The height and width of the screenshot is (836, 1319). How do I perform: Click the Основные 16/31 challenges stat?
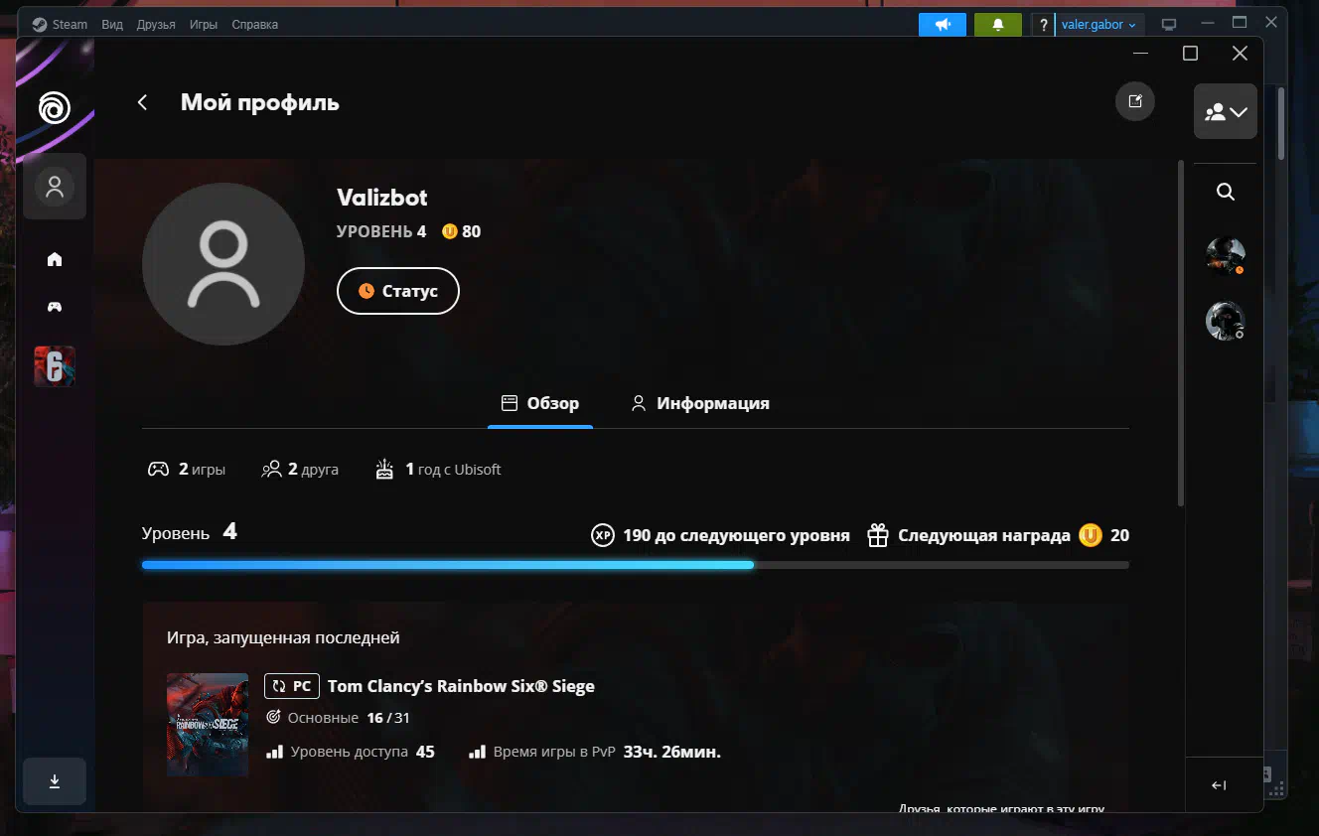pos(339,718)
